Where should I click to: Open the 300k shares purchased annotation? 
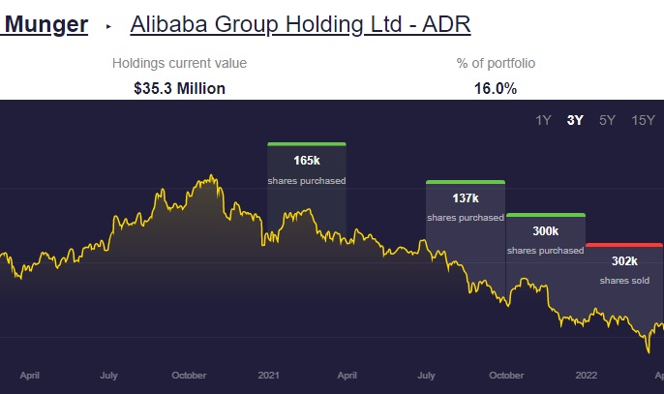coord(546,239)
